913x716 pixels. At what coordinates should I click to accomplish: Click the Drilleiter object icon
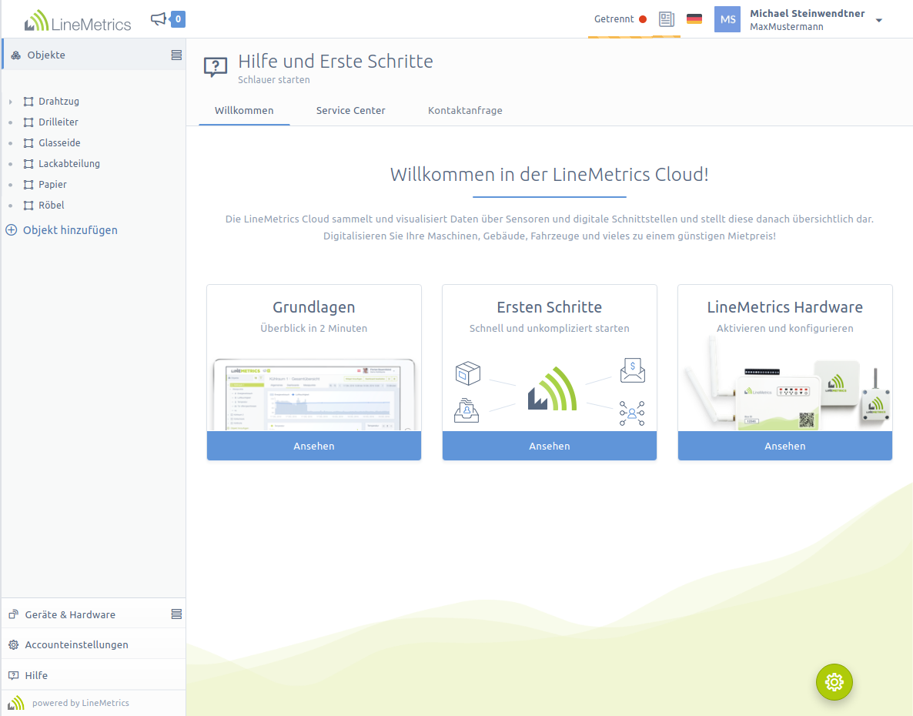point(28,122)
